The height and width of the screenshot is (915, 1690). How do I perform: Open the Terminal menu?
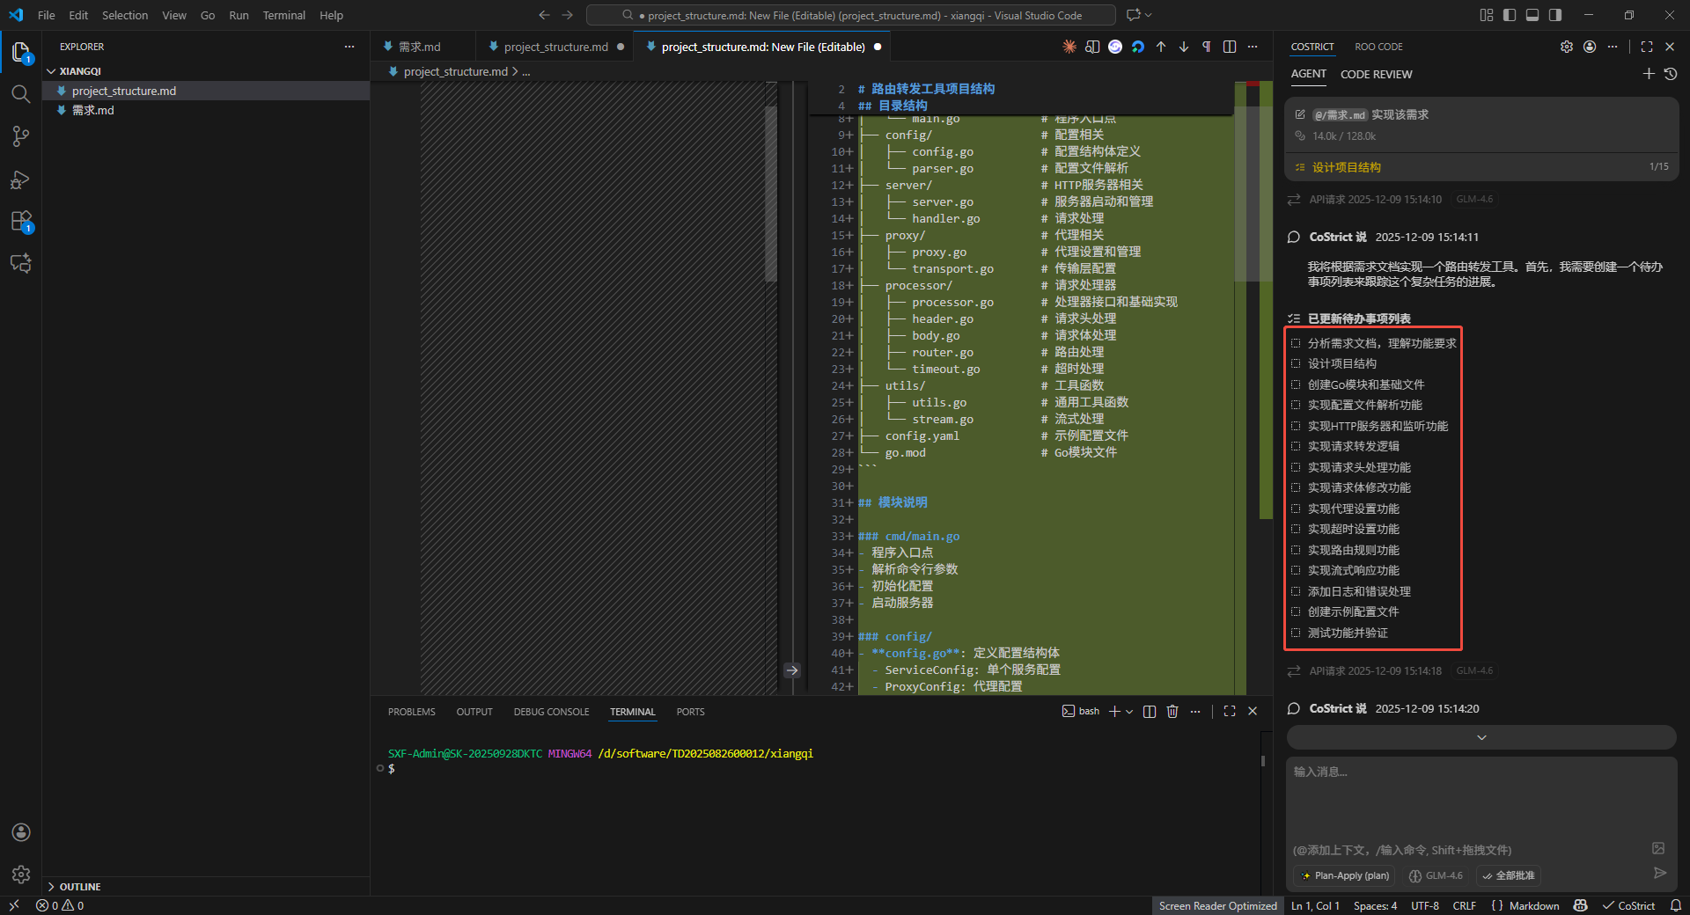(x=283, y=15)
